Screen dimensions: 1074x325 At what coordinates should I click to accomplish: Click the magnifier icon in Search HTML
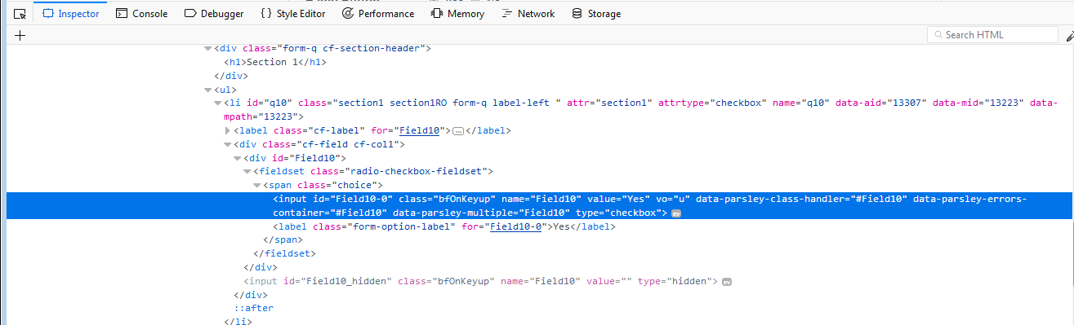[x=938, y=35]
